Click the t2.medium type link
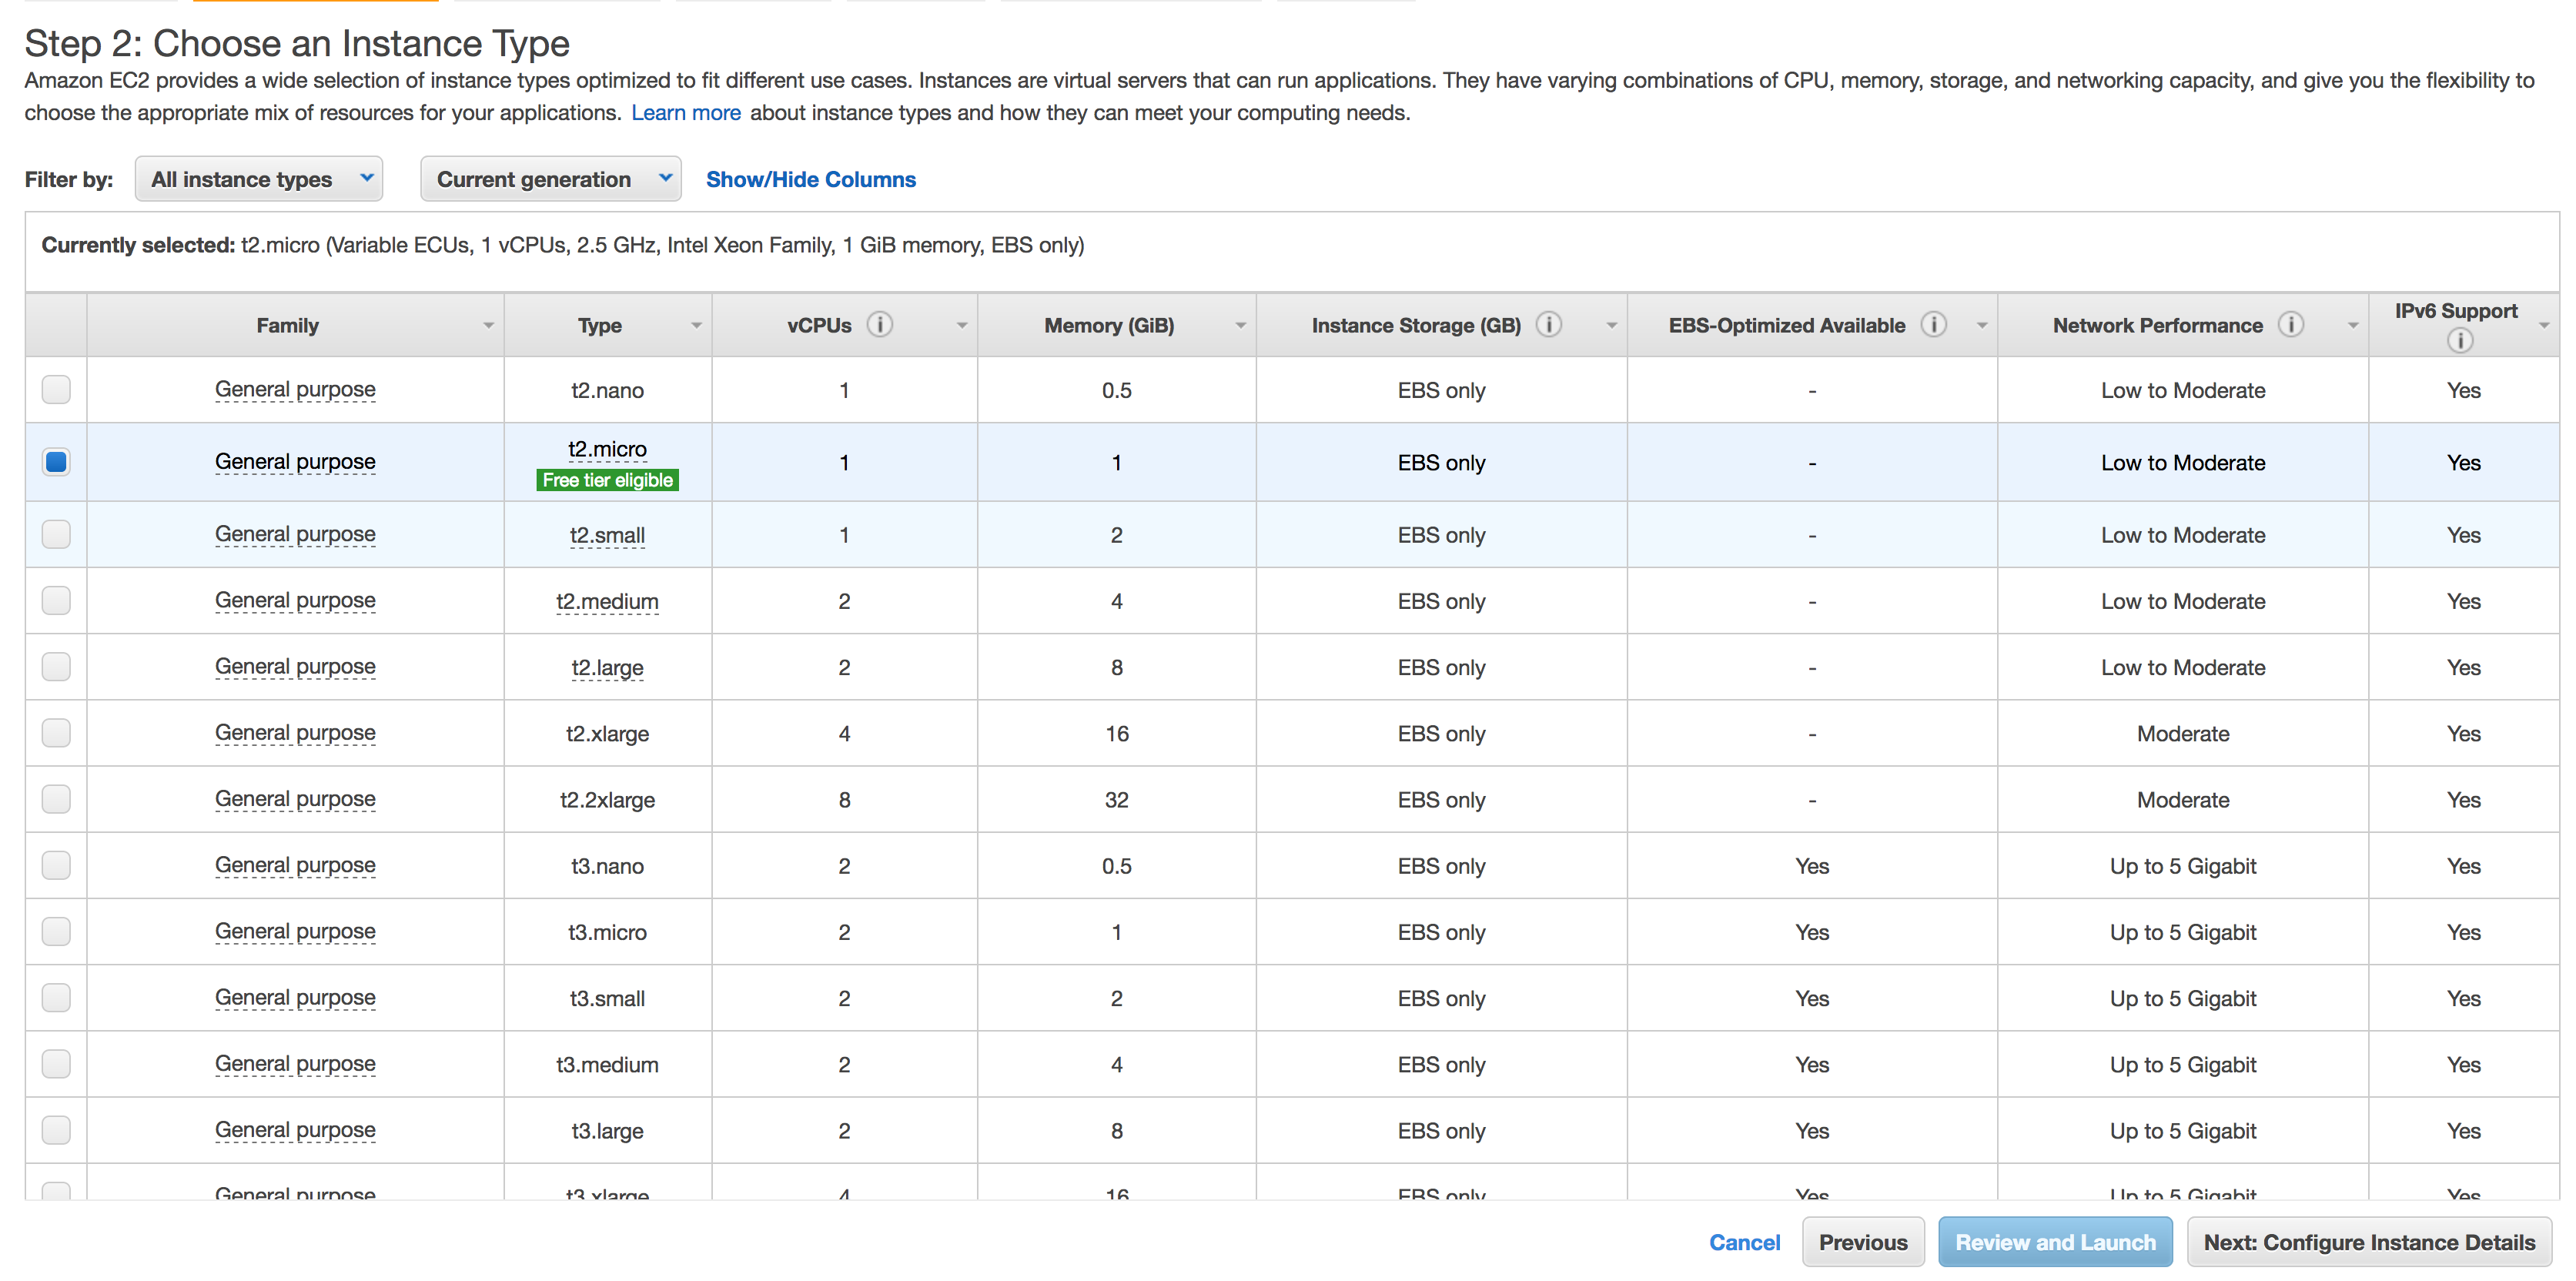The width and height of the screenshot is (2576, 1281). coord(607,601)
